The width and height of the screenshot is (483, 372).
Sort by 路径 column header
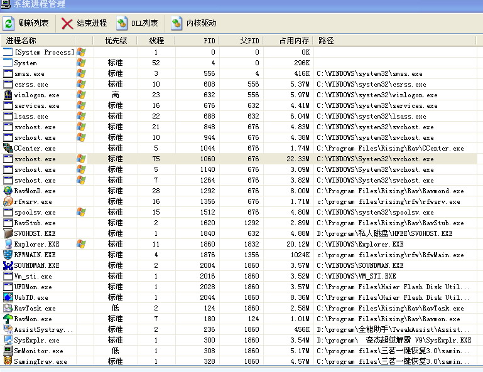point(394,41)
